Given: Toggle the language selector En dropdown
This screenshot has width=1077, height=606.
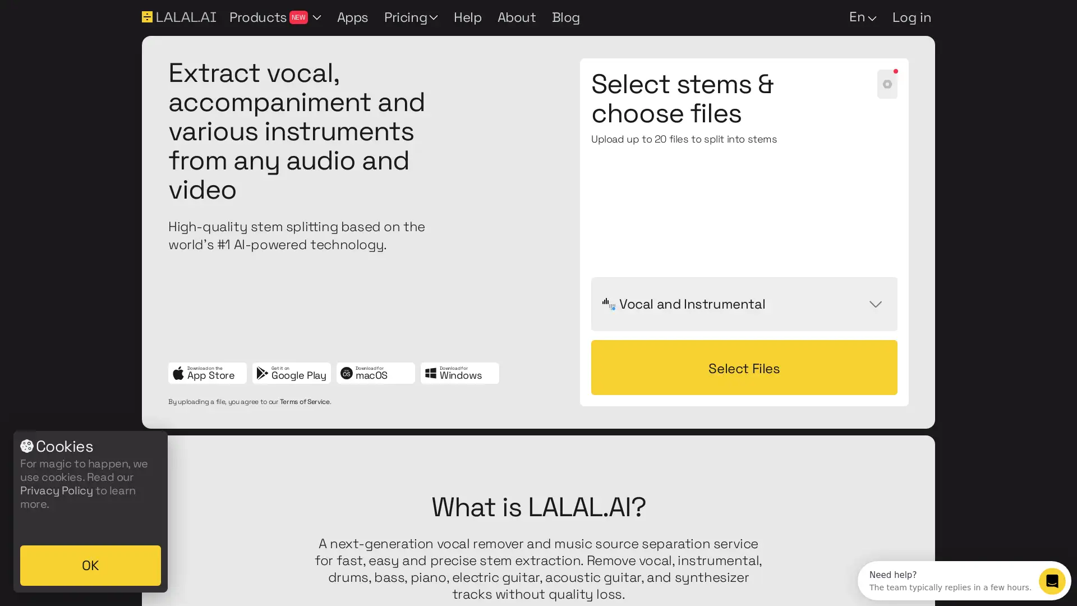Looking at the screenshot, I should [x=862, y=17].
